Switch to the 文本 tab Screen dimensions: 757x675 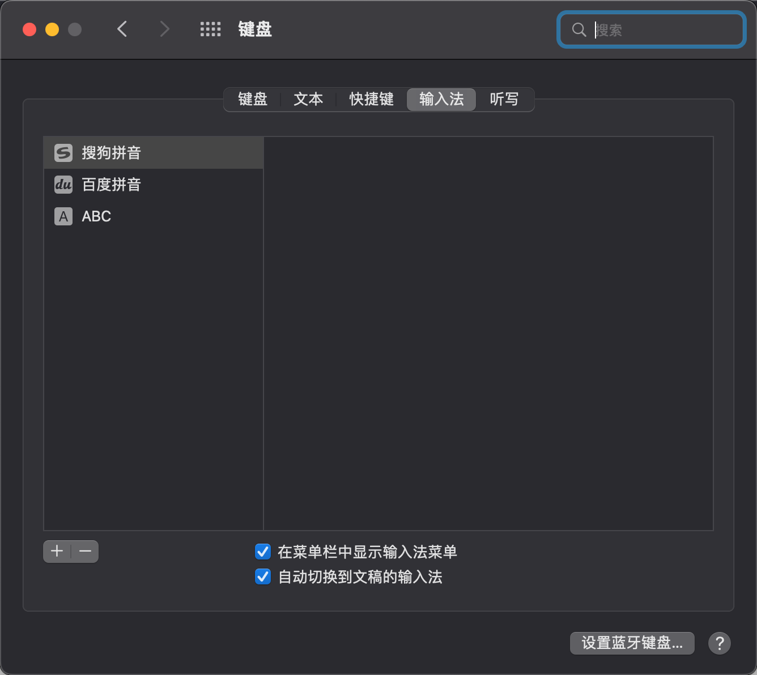[308, 100]
